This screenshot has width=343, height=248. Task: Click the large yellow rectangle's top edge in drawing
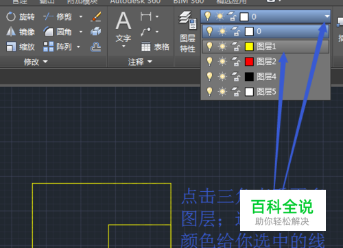102,183
